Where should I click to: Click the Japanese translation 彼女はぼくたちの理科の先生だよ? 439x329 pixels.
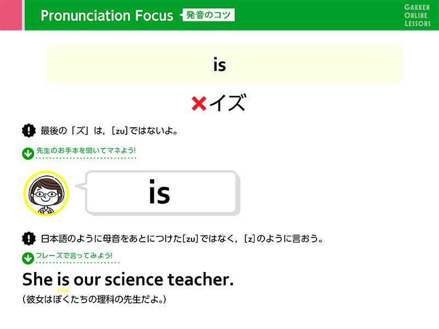(x=94, y=299)
